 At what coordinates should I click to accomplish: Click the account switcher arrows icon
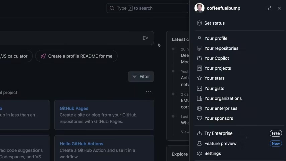coord(269,8)
